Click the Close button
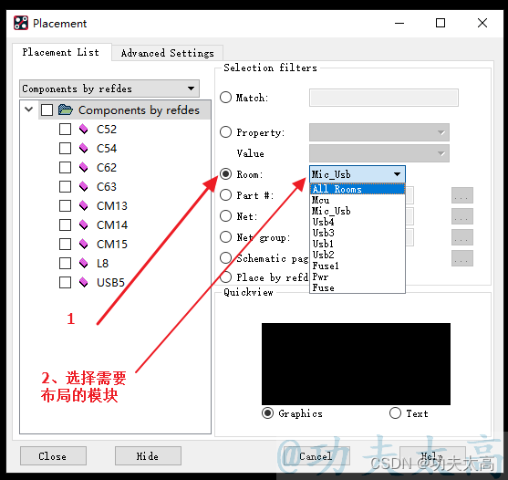Screen dimensions: 508x480 [x=53, y=455]
